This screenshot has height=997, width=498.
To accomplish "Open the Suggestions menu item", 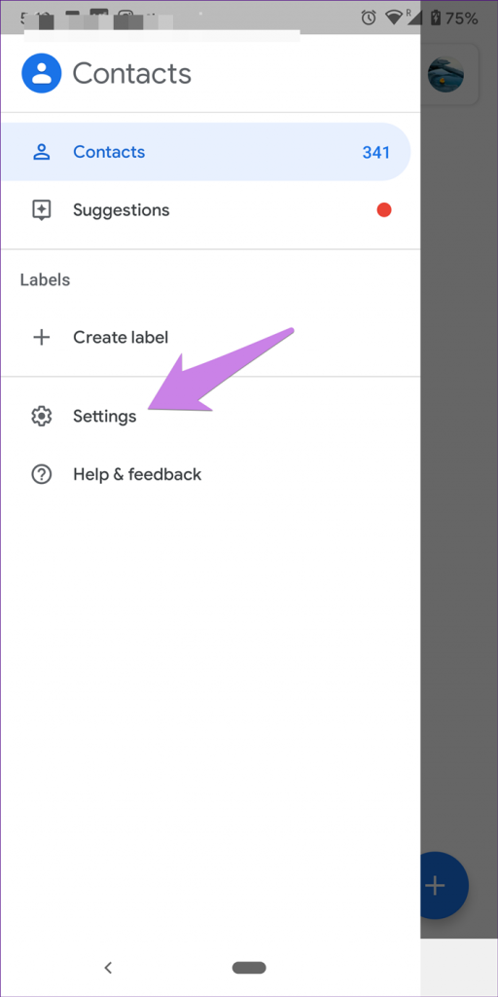I will [210, 210].
